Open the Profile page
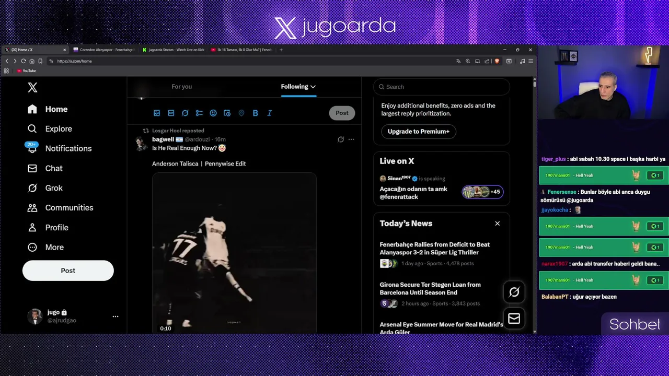The image size is (669, 376). (48, 228)
